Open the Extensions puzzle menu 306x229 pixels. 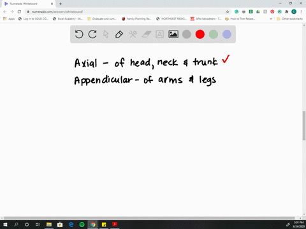pos(287,11)
